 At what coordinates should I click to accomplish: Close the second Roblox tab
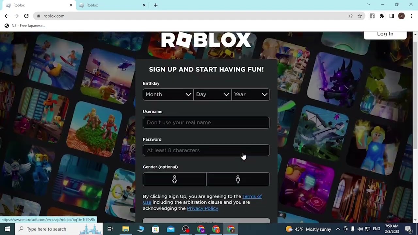[144, 5]
